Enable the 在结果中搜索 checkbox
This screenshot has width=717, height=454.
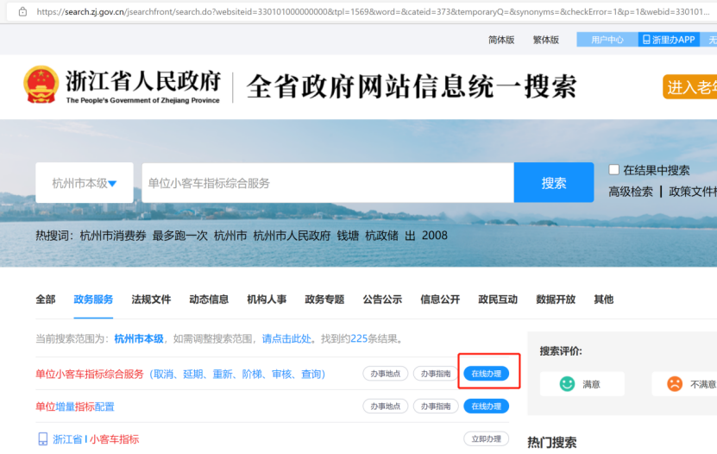(x=614, y=170)
